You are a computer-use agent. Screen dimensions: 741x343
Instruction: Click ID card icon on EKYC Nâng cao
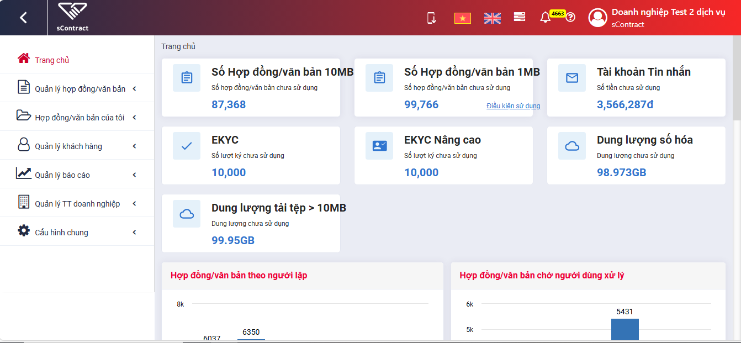(x=379, y=146)
